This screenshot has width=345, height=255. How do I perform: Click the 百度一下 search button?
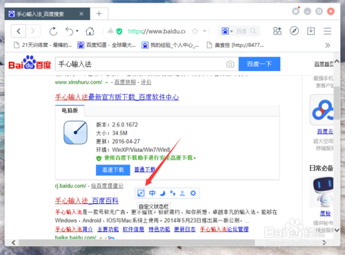259,64
